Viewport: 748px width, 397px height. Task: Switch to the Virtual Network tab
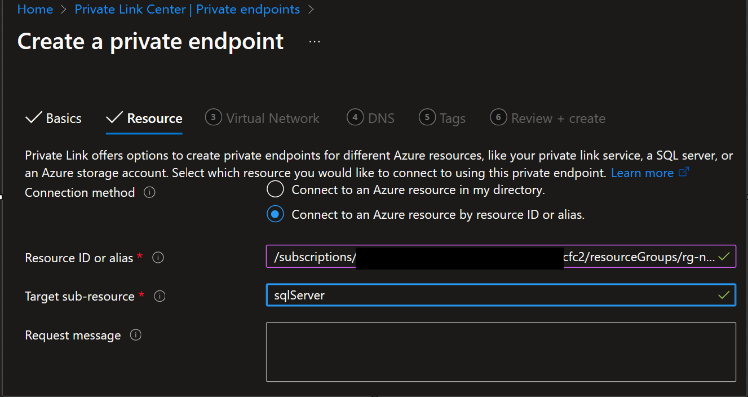272,118
